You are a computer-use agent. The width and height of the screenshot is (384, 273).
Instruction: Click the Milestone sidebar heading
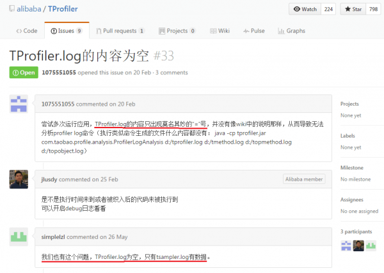tap(352, 167)
